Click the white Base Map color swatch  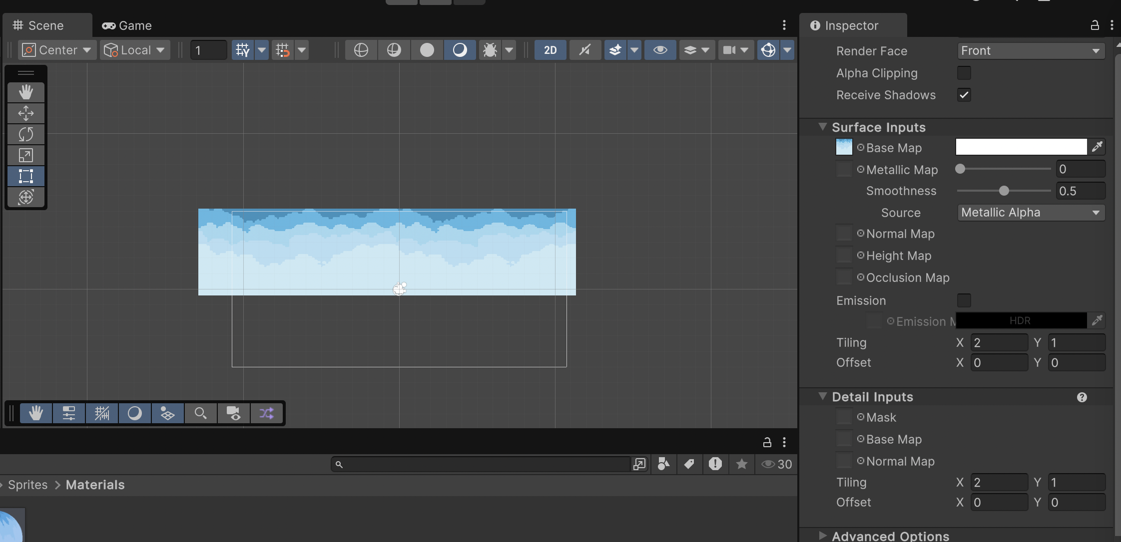point(1021,147)
